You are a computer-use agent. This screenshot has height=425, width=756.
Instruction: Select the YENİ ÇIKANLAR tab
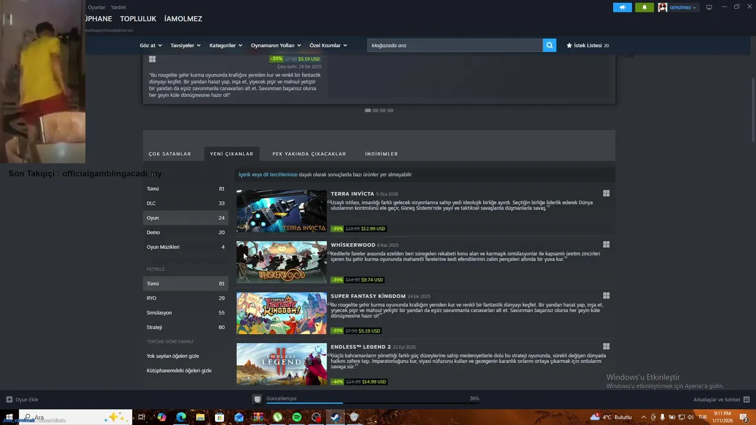click(x=232, y=154)
